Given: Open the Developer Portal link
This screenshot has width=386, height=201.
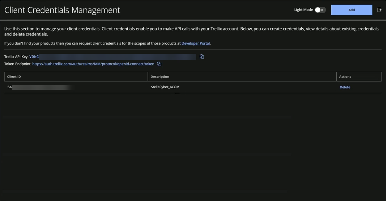Looking at the screenshot, I should point(195,43).
